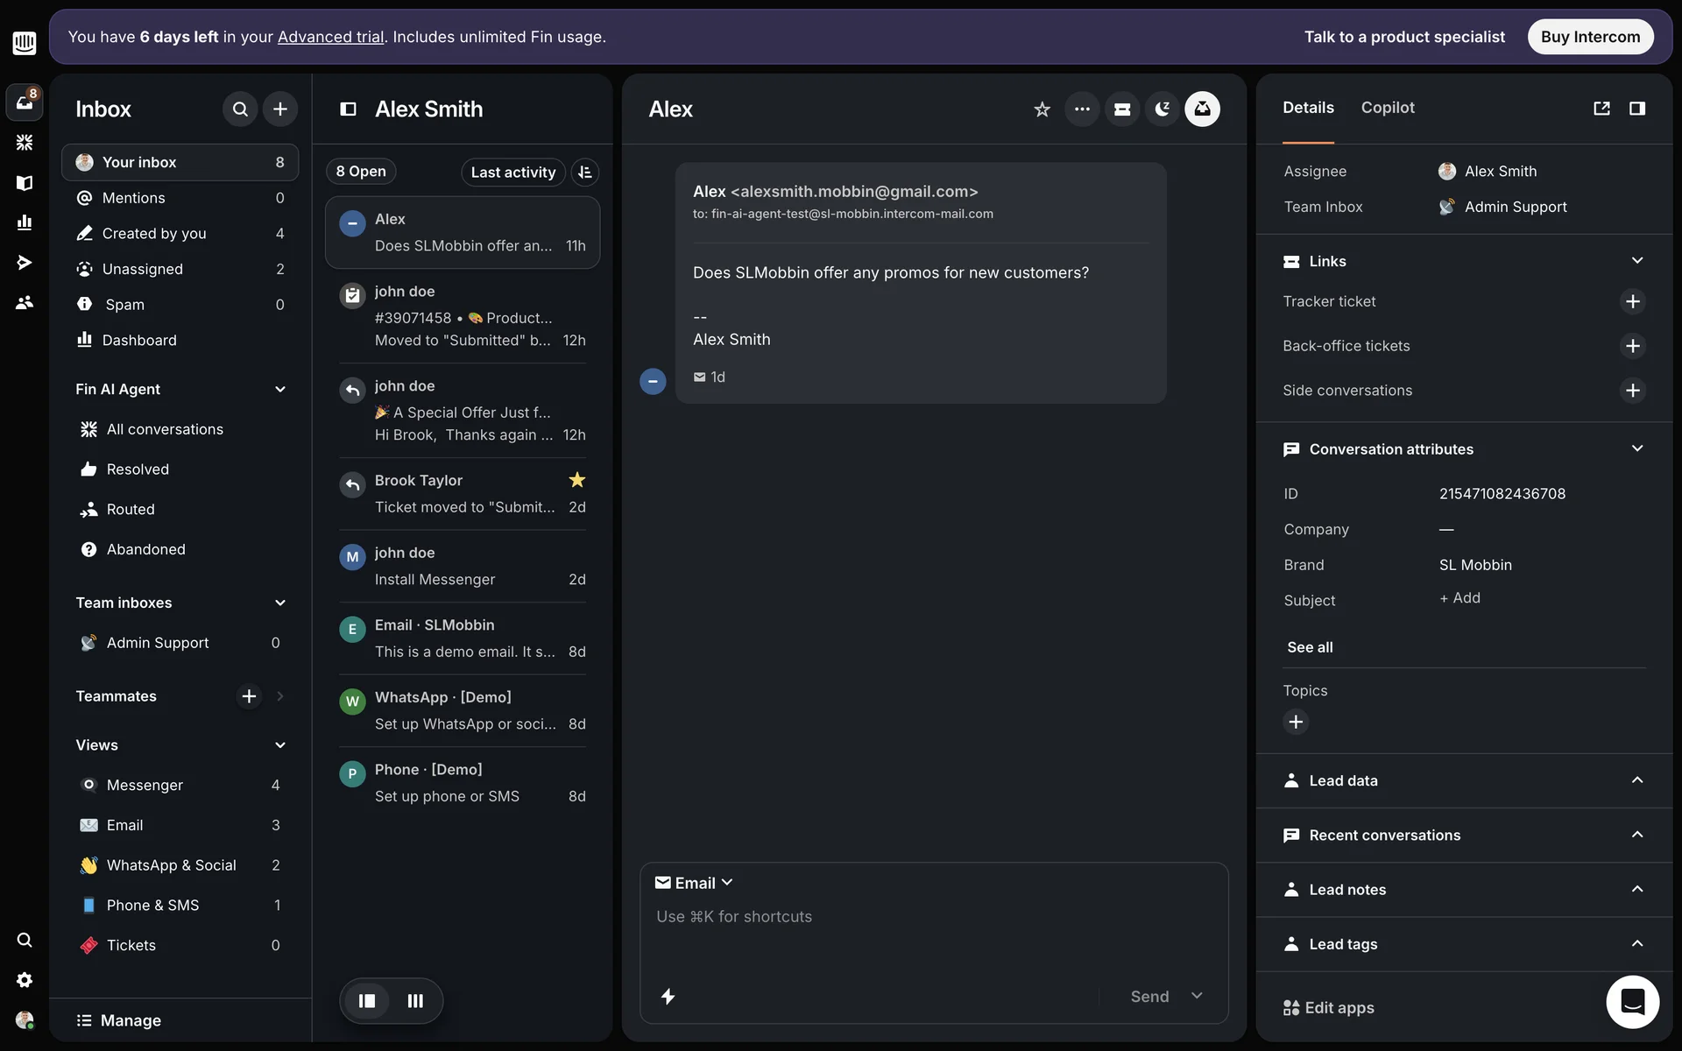Click the close conversation inbox icon
Screen dimensions: 1682x1051
[x=1202, y=109]
